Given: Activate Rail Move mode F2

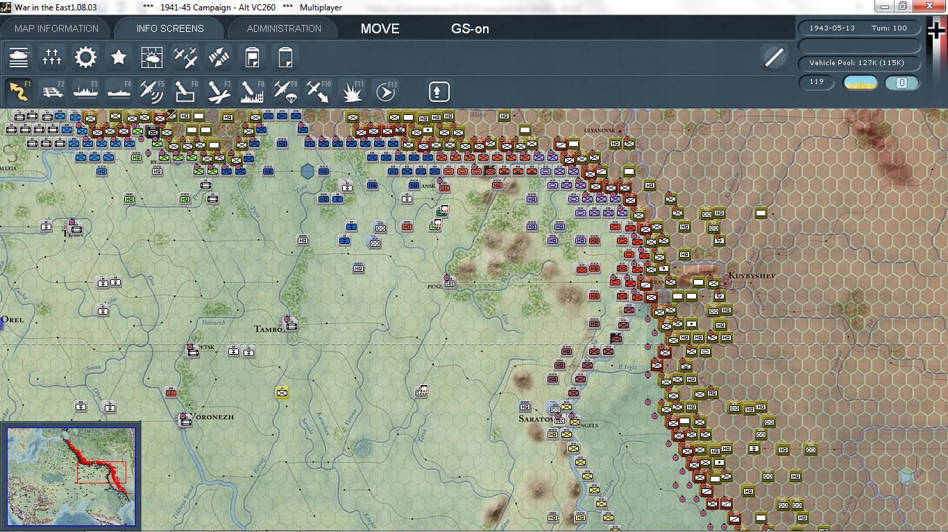Looking at the screenshot, I should 53,91.
